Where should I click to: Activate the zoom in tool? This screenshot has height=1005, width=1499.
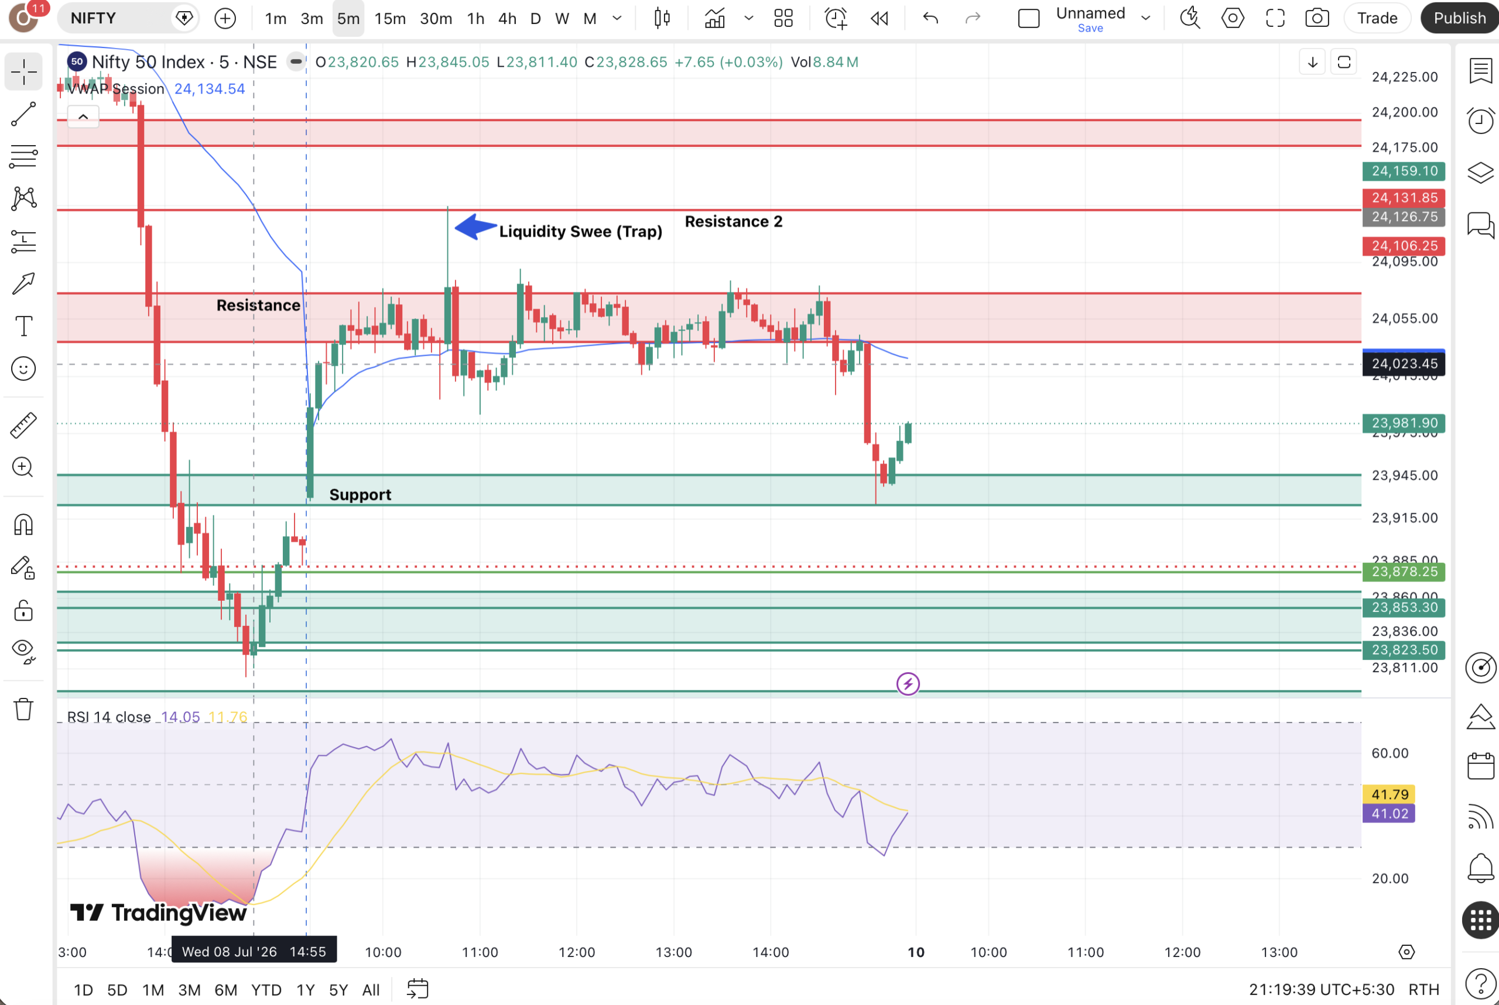(24, 467)
